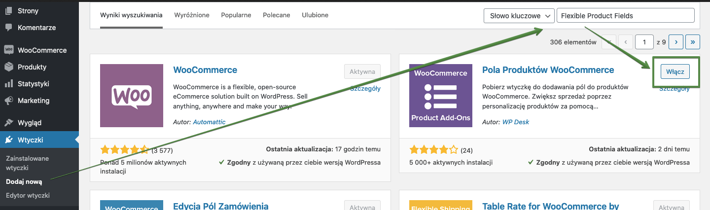Click the Wygląd paintbrush icon
The image size is (710, 210).
8,123
